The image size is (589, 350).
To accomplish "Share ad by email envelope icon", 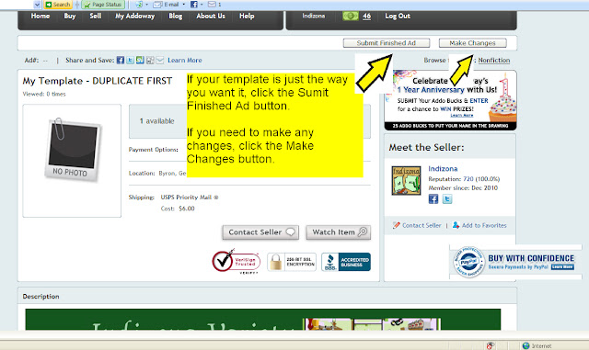I will point(159,61).
